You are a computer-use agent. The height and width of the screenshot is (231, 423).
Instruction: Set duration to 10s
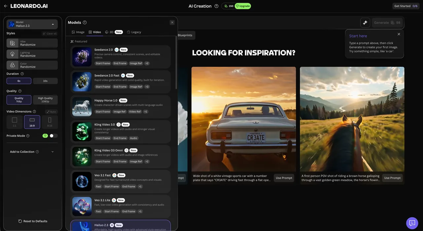coord(45,81)
